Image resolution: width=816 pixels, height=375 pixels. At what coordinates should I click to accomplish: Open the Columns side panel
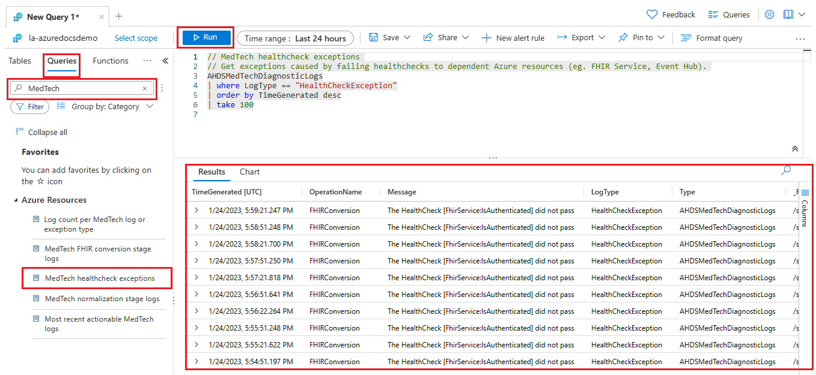point(805,208)
